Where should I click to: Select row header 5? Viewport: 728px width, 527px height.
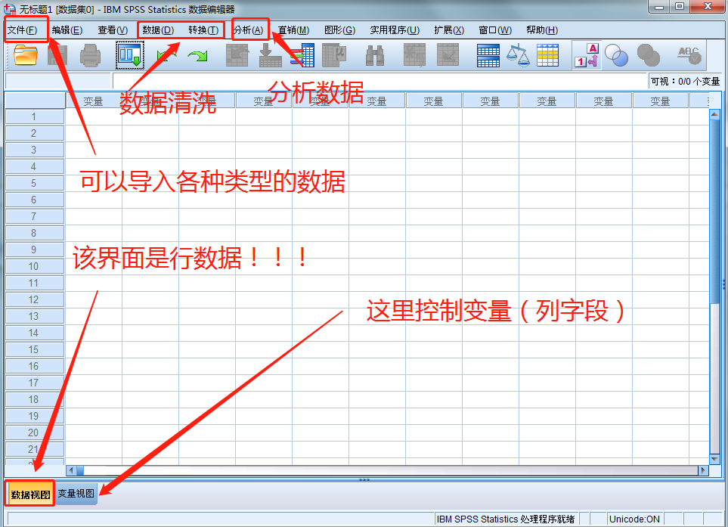34,183
